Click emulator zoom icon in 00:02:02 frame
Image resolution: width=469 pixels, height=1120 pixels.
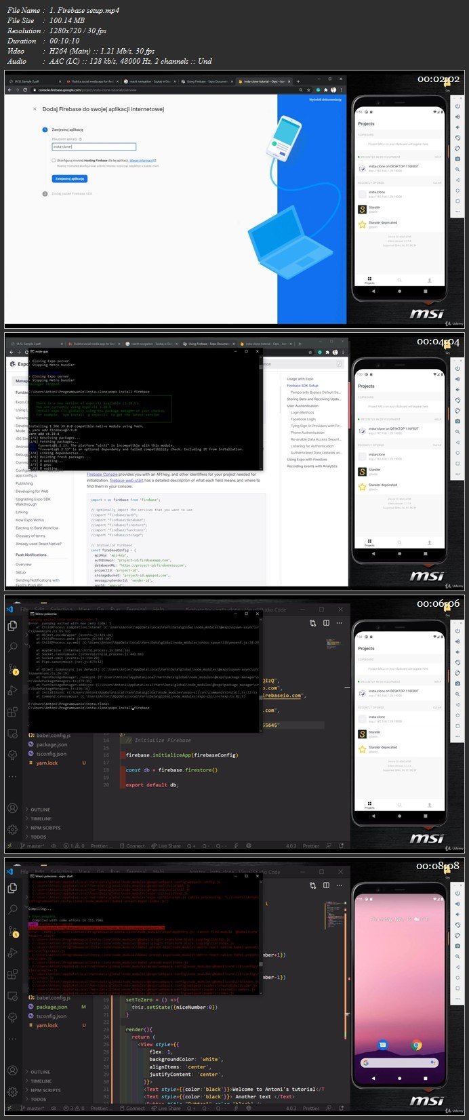pos(458,169)
